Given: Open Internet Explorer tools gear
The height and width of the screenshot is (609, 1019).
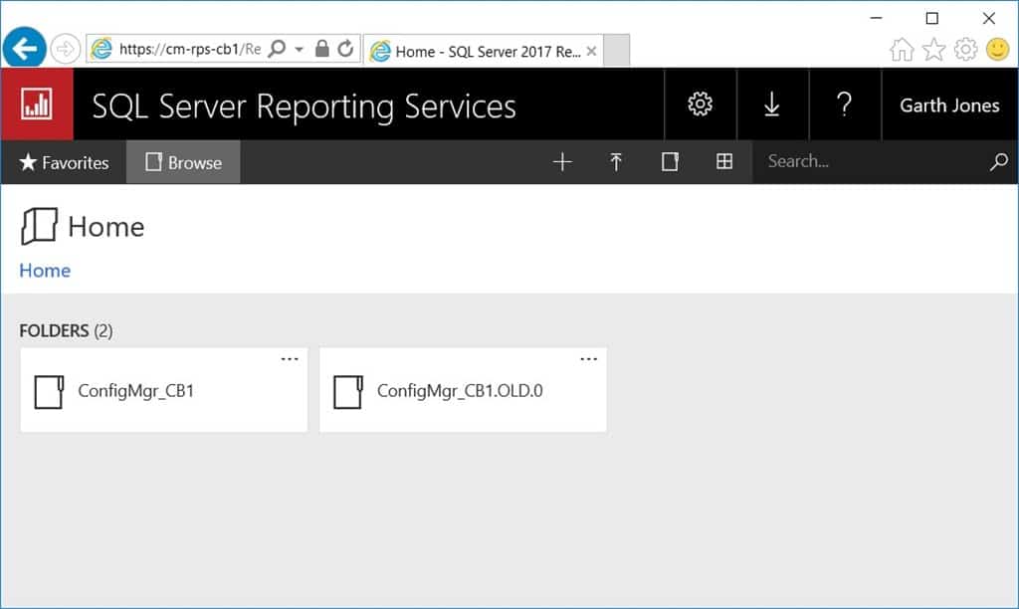Looking at the screenshot, I should (965, 50).
